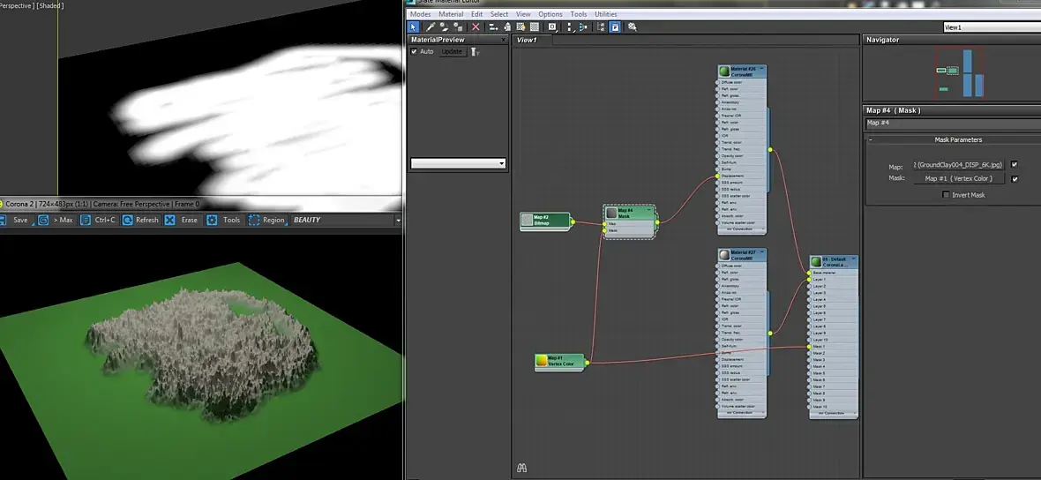Screen dimensions: 1041x480
Task: Toggle the Mask map enabled checkbox
Action: pyautogui.click(x=1015, y=178)
